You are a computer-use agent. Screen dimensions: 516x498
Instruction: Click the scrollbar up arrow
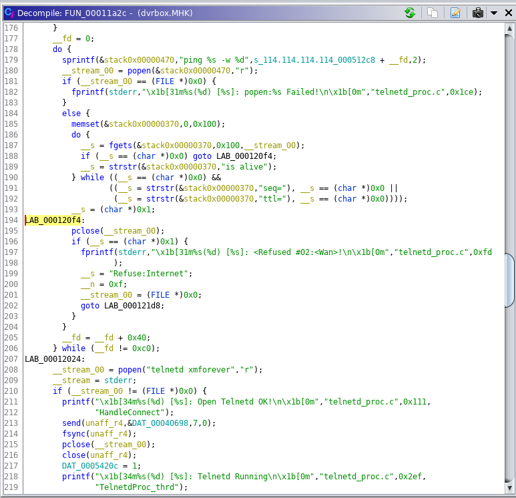[x=509, y=28]
